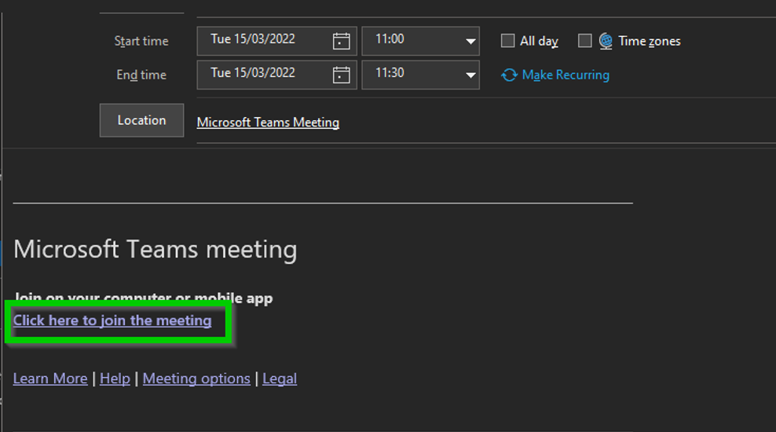
Task: Expand the 11:00 start time dropdown arrow
Action: click(470, 41)
